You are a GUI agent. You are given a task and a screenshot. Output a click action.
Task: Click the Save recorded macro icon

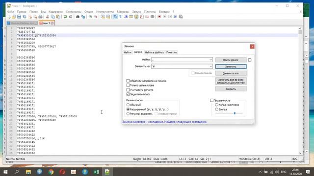coord(181,17)
